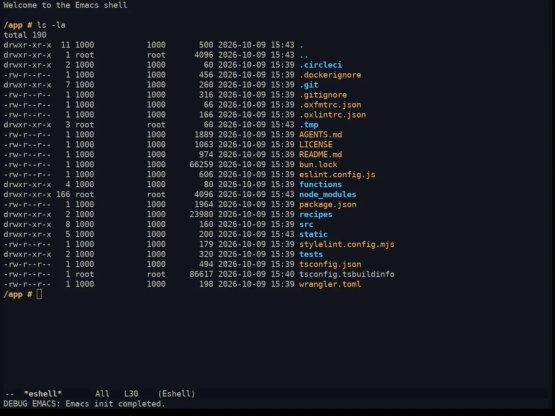Click the .circleci directory name

pyautogui.click(x=320, y=65)
